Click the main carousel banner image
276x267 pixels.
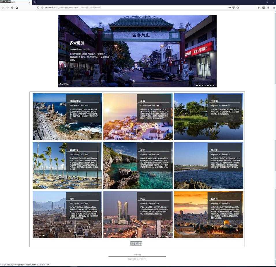coord(137,51)
